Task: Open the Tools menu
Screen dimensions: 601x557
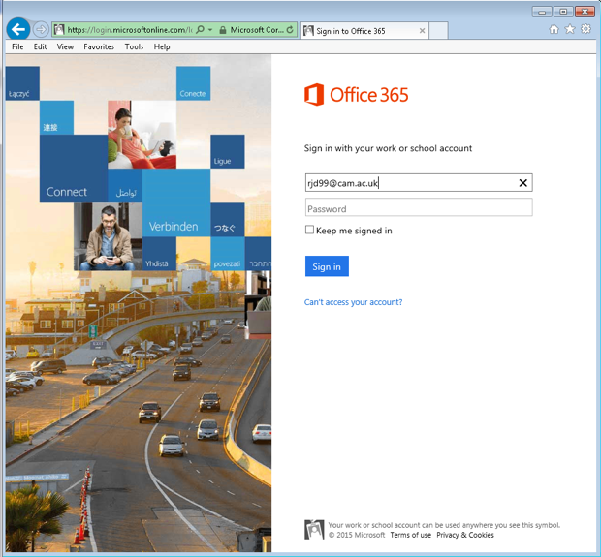Action: 134,46
